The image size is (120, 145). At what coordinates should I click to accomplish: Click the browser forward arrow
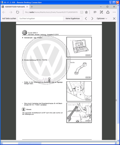[x=11, y=12]
